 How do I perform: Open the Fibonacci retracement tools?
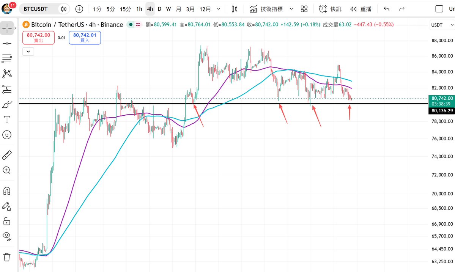(7, 58)
